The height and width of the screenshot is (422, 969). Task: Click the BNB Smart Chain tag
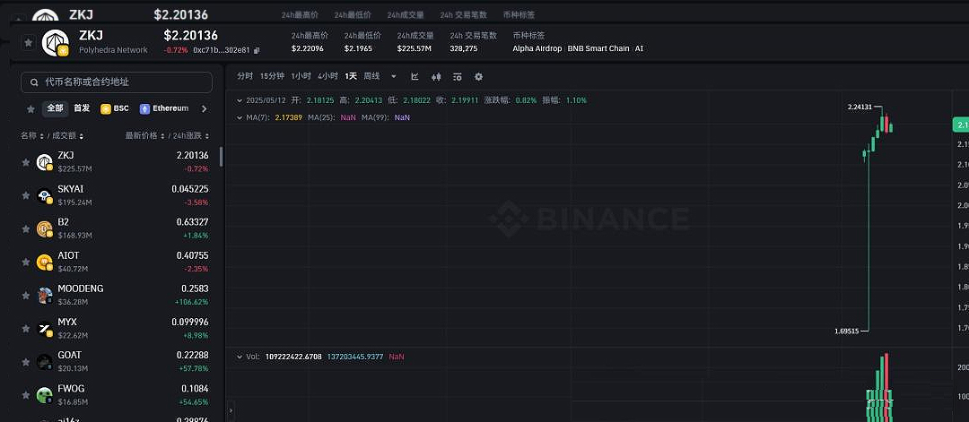(598, 48)
